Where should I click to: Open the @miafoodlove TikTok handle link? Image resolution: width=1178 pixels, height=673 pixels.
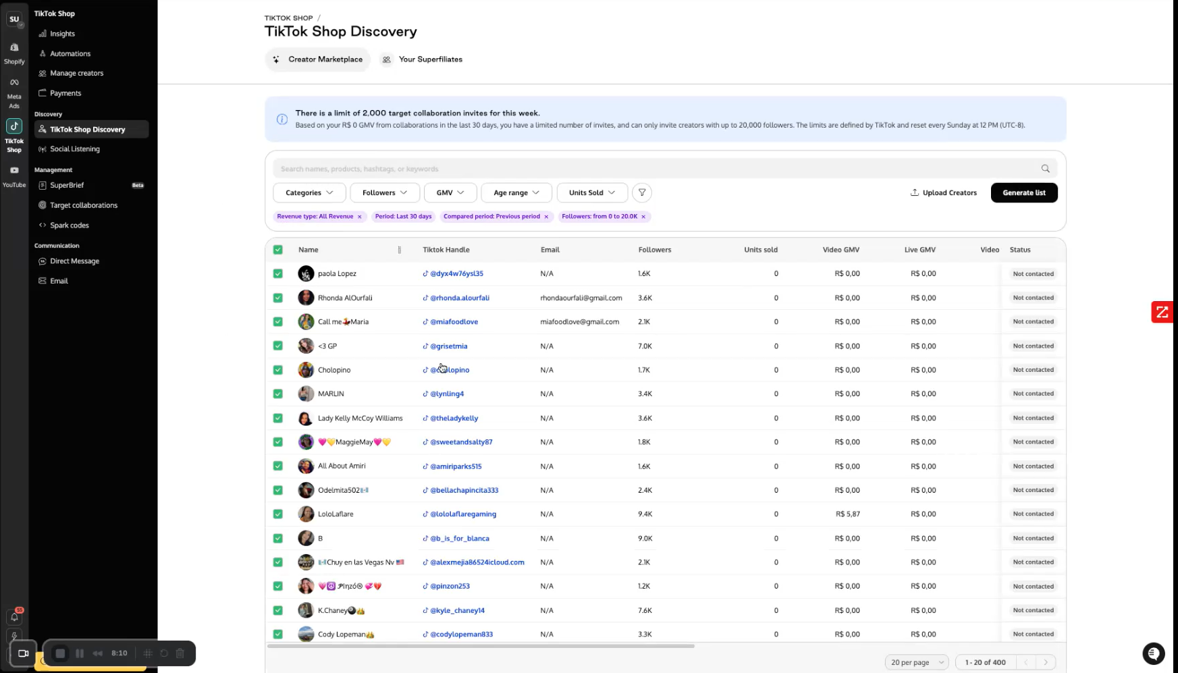point(454,322)
